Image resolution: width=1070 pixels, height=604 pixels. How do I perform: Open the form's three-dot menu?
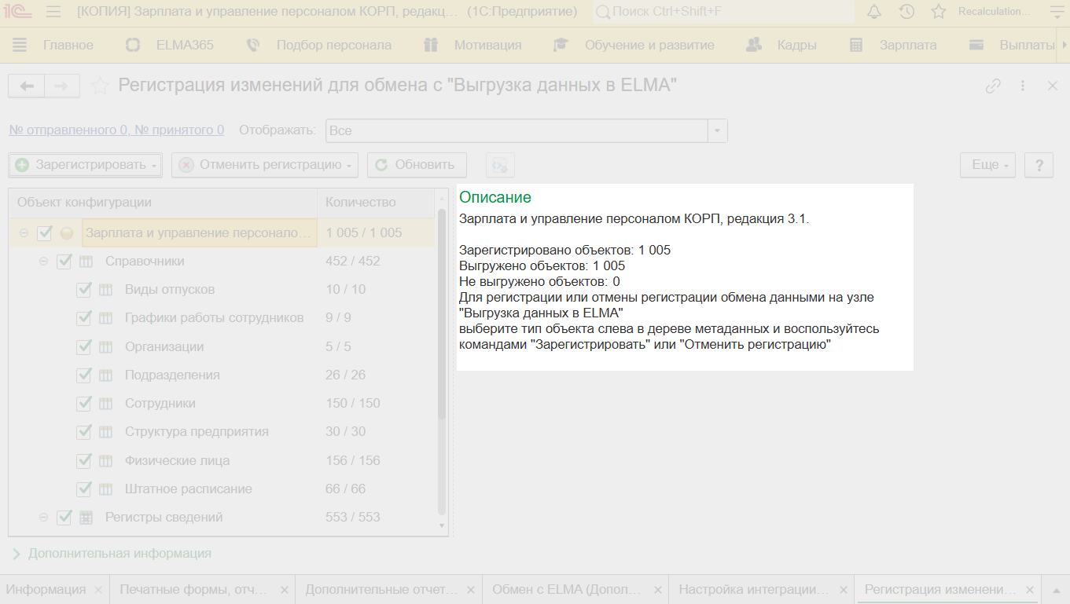(1023, 86)
